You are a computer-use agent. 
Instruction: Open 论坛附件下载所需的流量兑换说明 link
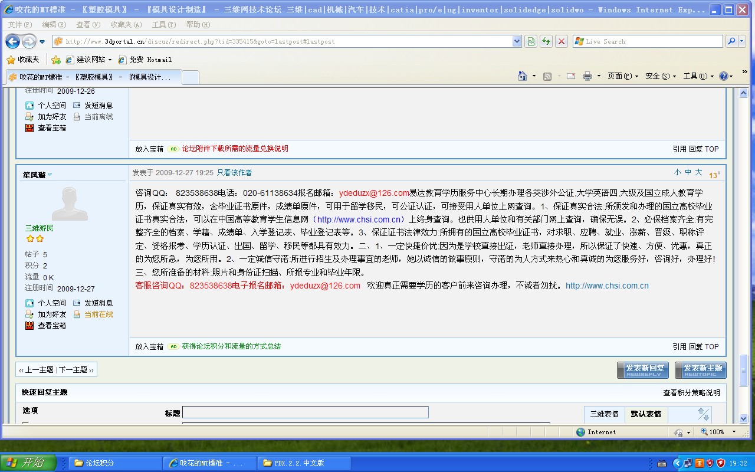pyautogui.click(x=235, y=149)
